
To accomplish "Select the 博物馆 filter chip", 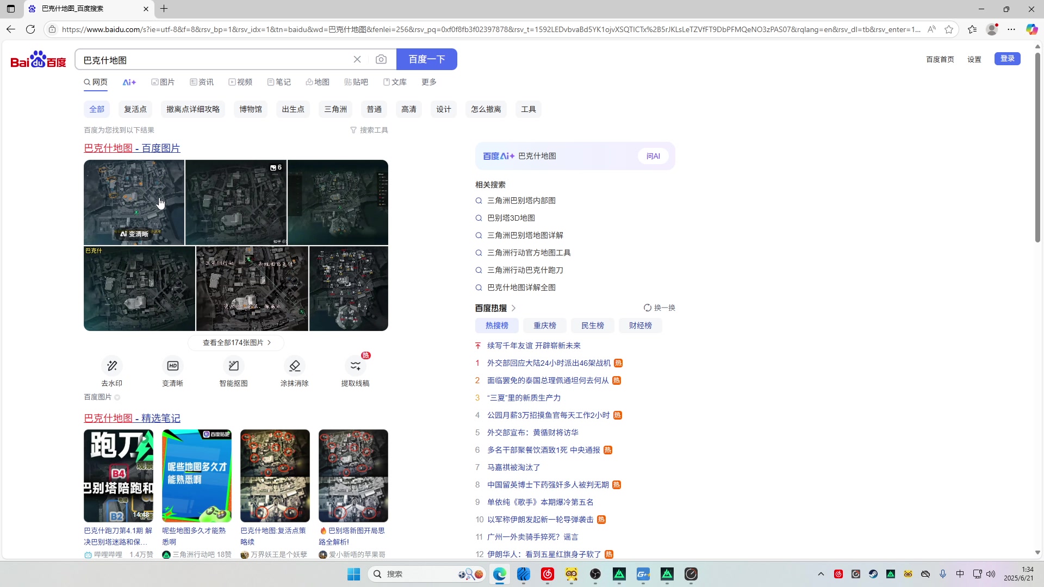I will click(251, 109).
